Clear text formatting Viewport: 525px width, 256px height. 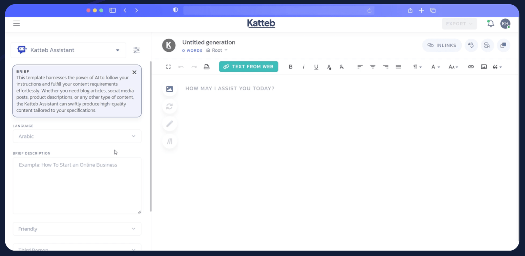342,67
